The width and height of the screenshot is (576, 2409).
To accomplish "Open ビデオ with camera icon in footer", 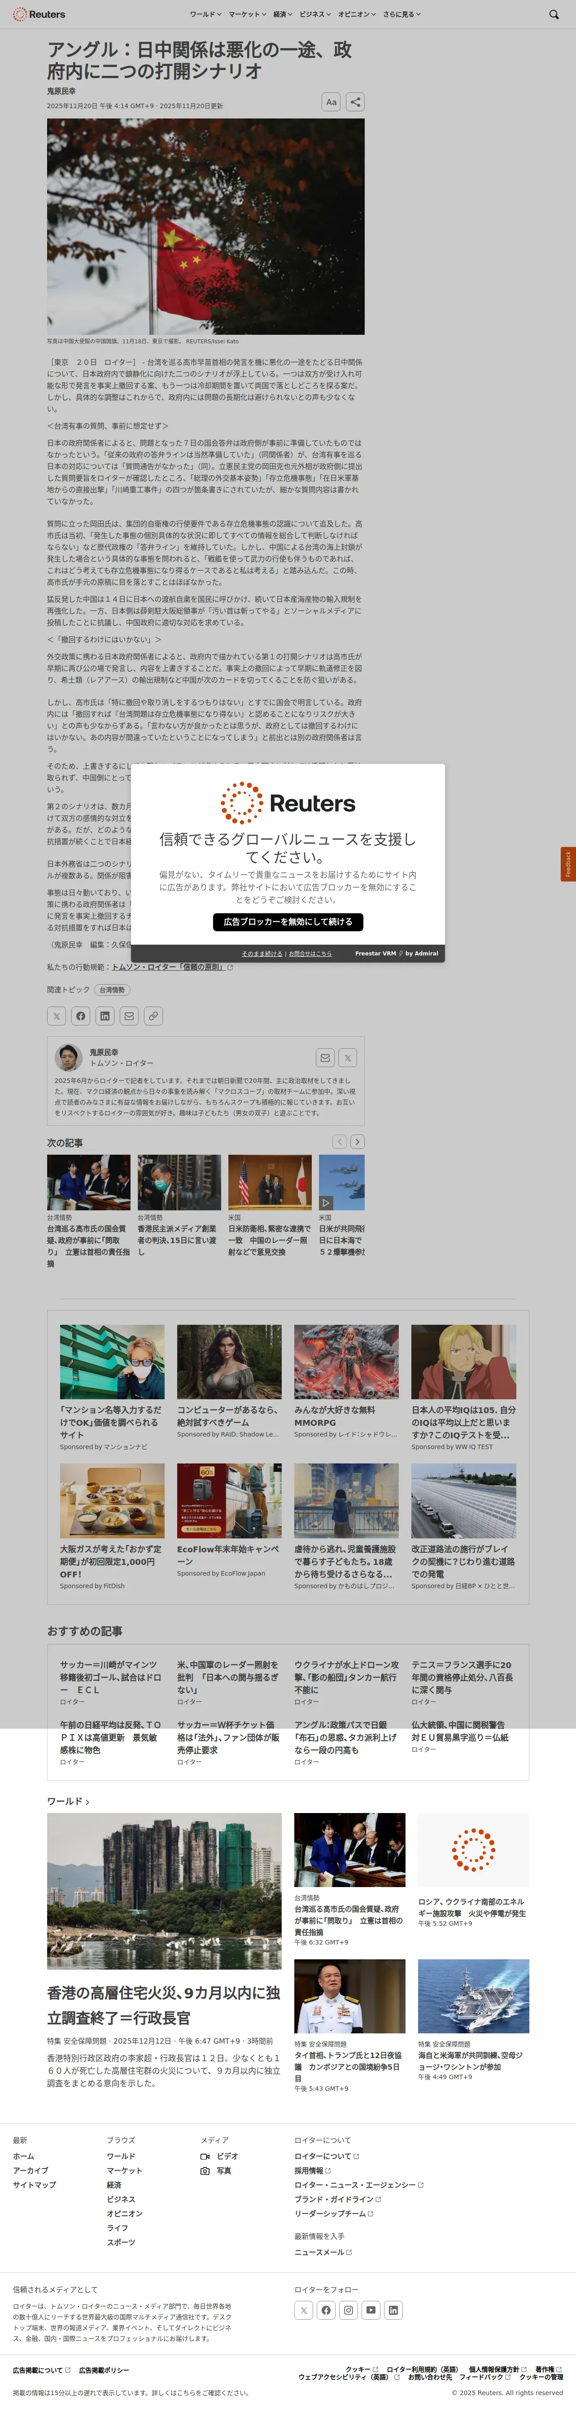I will 220,2155.
